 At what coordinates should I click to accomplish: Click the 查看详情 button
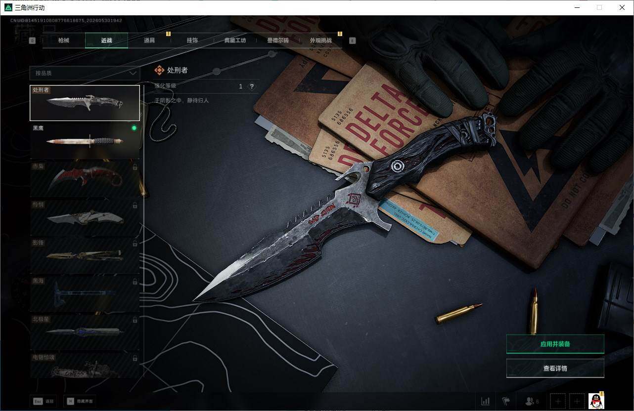(x=555, y=368)
